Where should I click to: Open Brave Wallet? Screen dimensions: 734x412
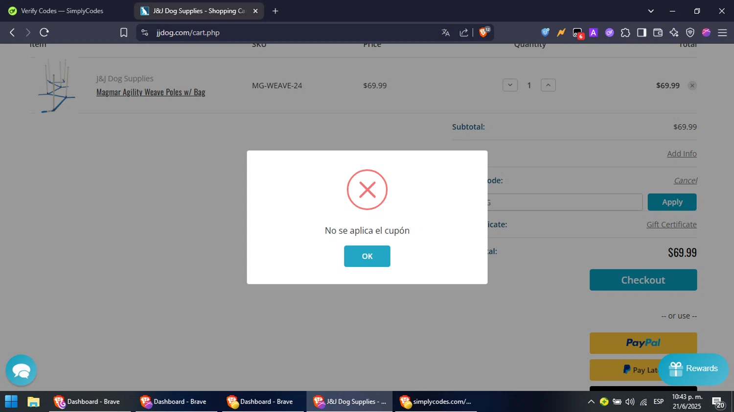pos(658,32)
